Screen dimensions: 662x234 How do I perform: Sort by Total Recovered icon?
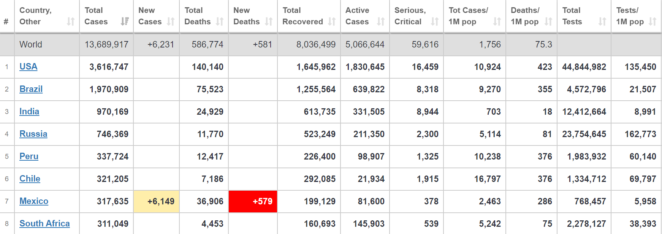(x=332, y=22)
